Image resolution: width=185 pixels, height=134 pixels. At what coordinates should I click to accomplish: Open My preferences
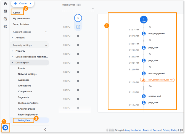point(21,19)
